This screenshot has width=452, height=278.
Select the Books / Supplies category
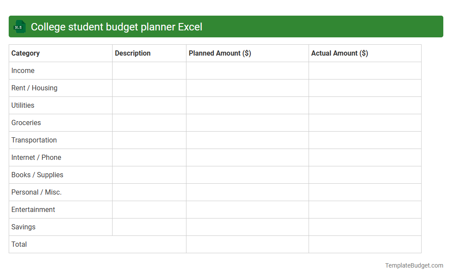coord(37,175)
